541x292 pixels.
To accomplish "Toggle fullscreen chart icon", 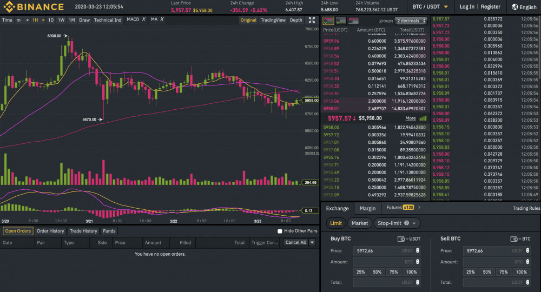I will [x=312, y=21].
